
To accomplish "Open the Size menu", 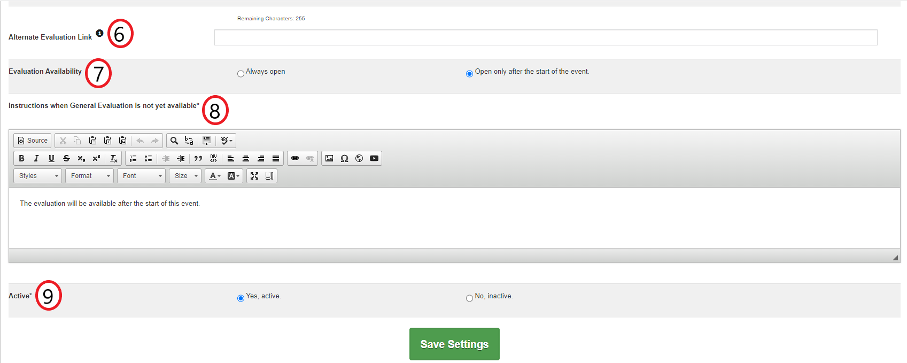I will (x=185, y=176).
